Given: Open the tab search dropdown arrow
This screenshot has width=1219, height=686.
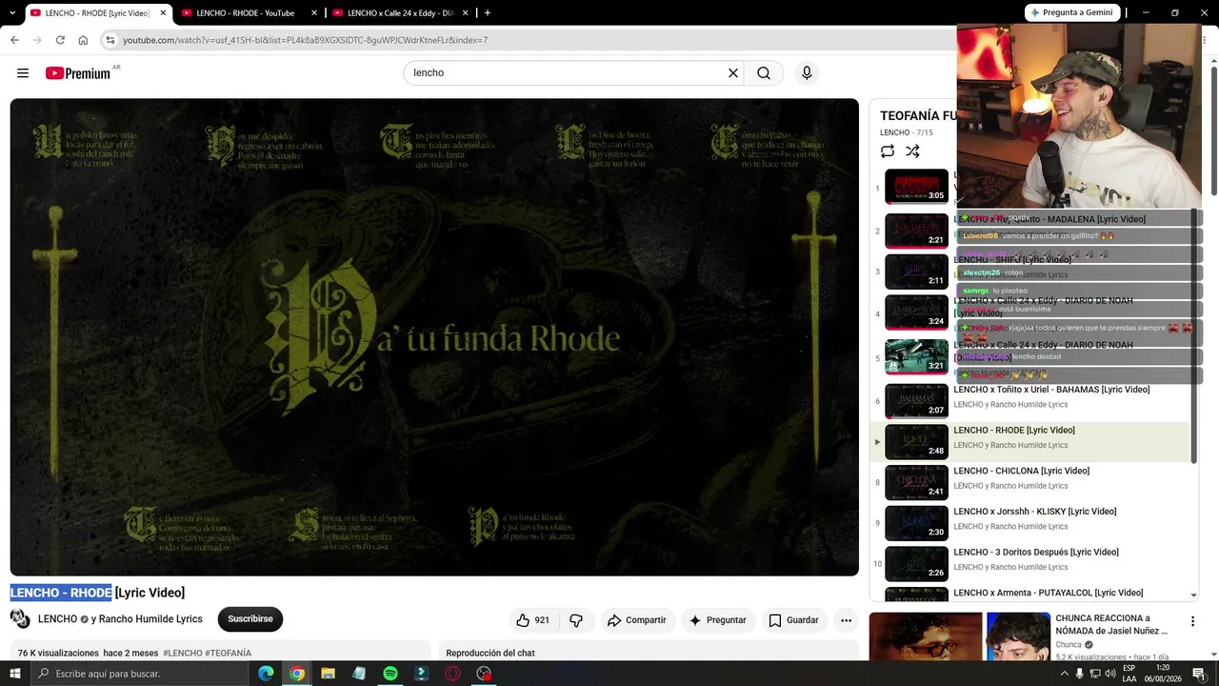Looking at the screenshot, I should (x=13, y=12).
